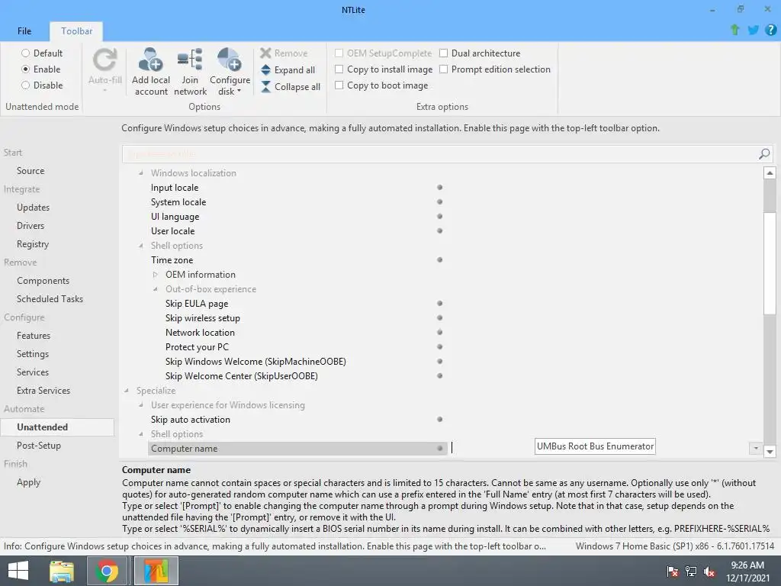781x586 pixels.
Task: Collapse the Out-of-box experience group
Action: (x=156, y=289)
